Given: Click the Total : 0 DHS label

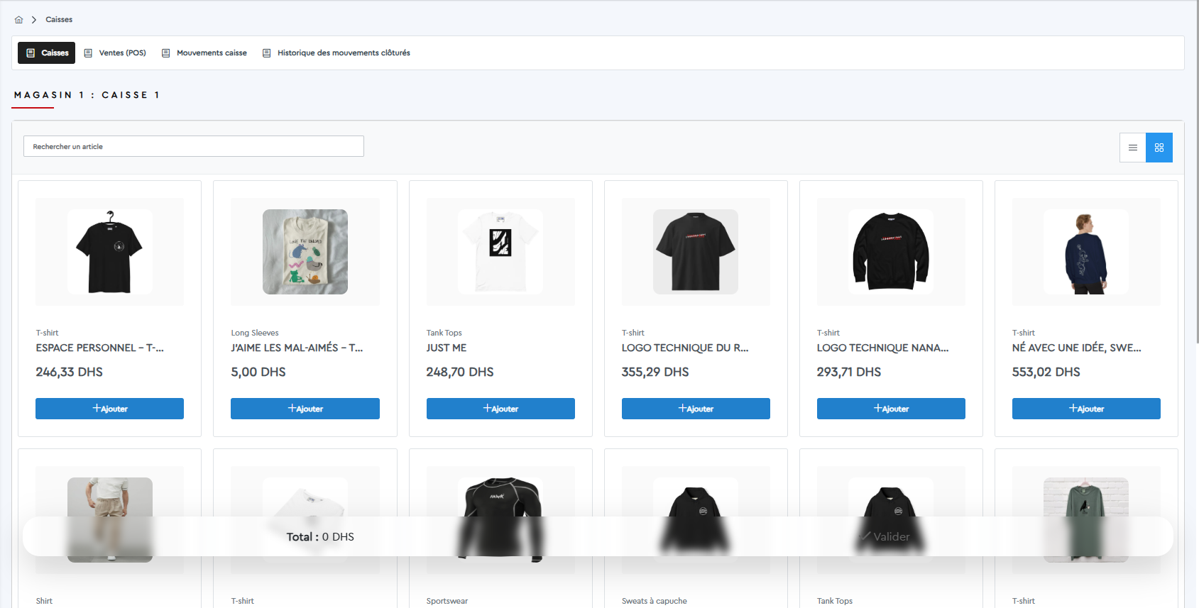Looking at the screenshot, I should pos(320,537).
